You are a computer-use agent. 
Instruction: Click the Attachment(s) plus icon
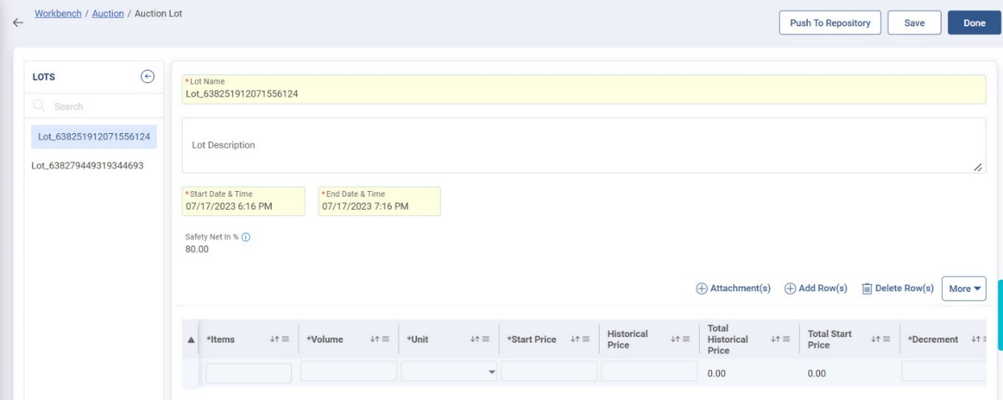(701, 288)
